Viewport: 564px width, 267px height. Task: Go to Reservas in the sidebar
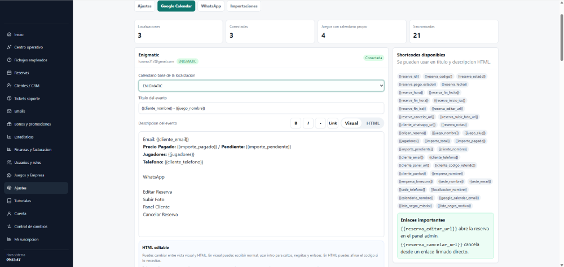36,73
